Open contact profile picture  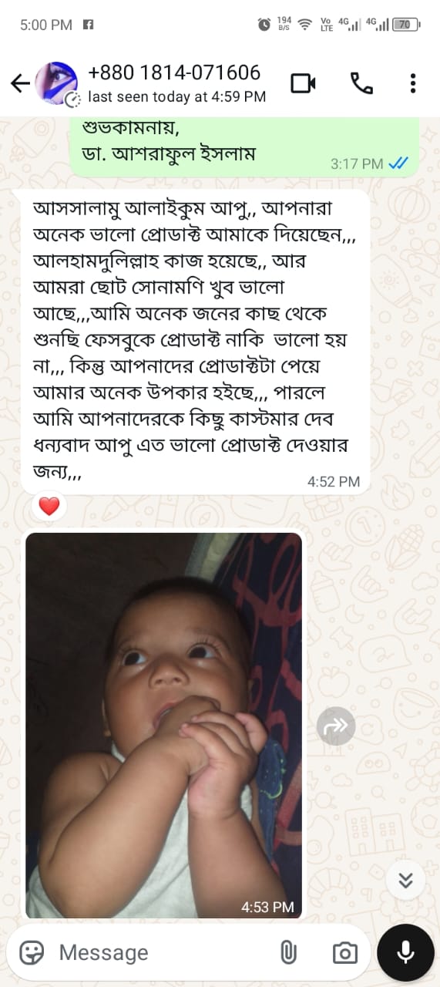tap(57, 83)
